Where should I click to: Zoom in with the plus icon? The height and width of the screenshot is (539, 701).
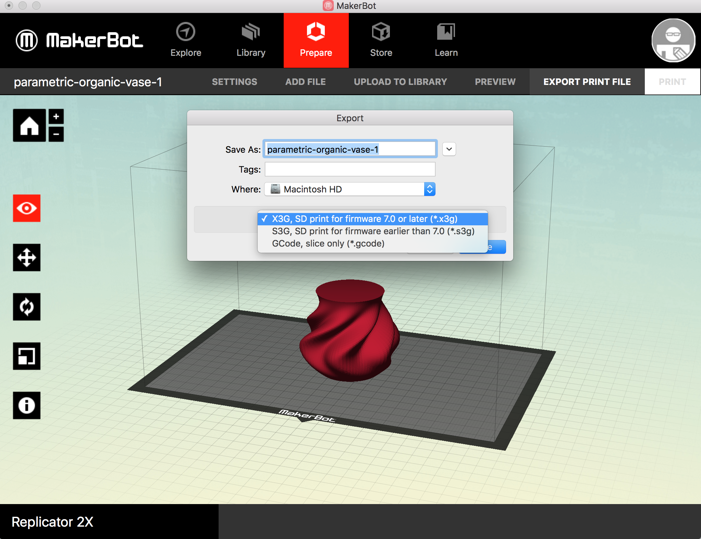click(x=56, y=117)
